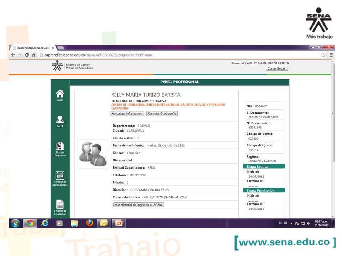Click Actualizar Información button
This screenshot has height=256, width=342.
click(x=127, y=114)
